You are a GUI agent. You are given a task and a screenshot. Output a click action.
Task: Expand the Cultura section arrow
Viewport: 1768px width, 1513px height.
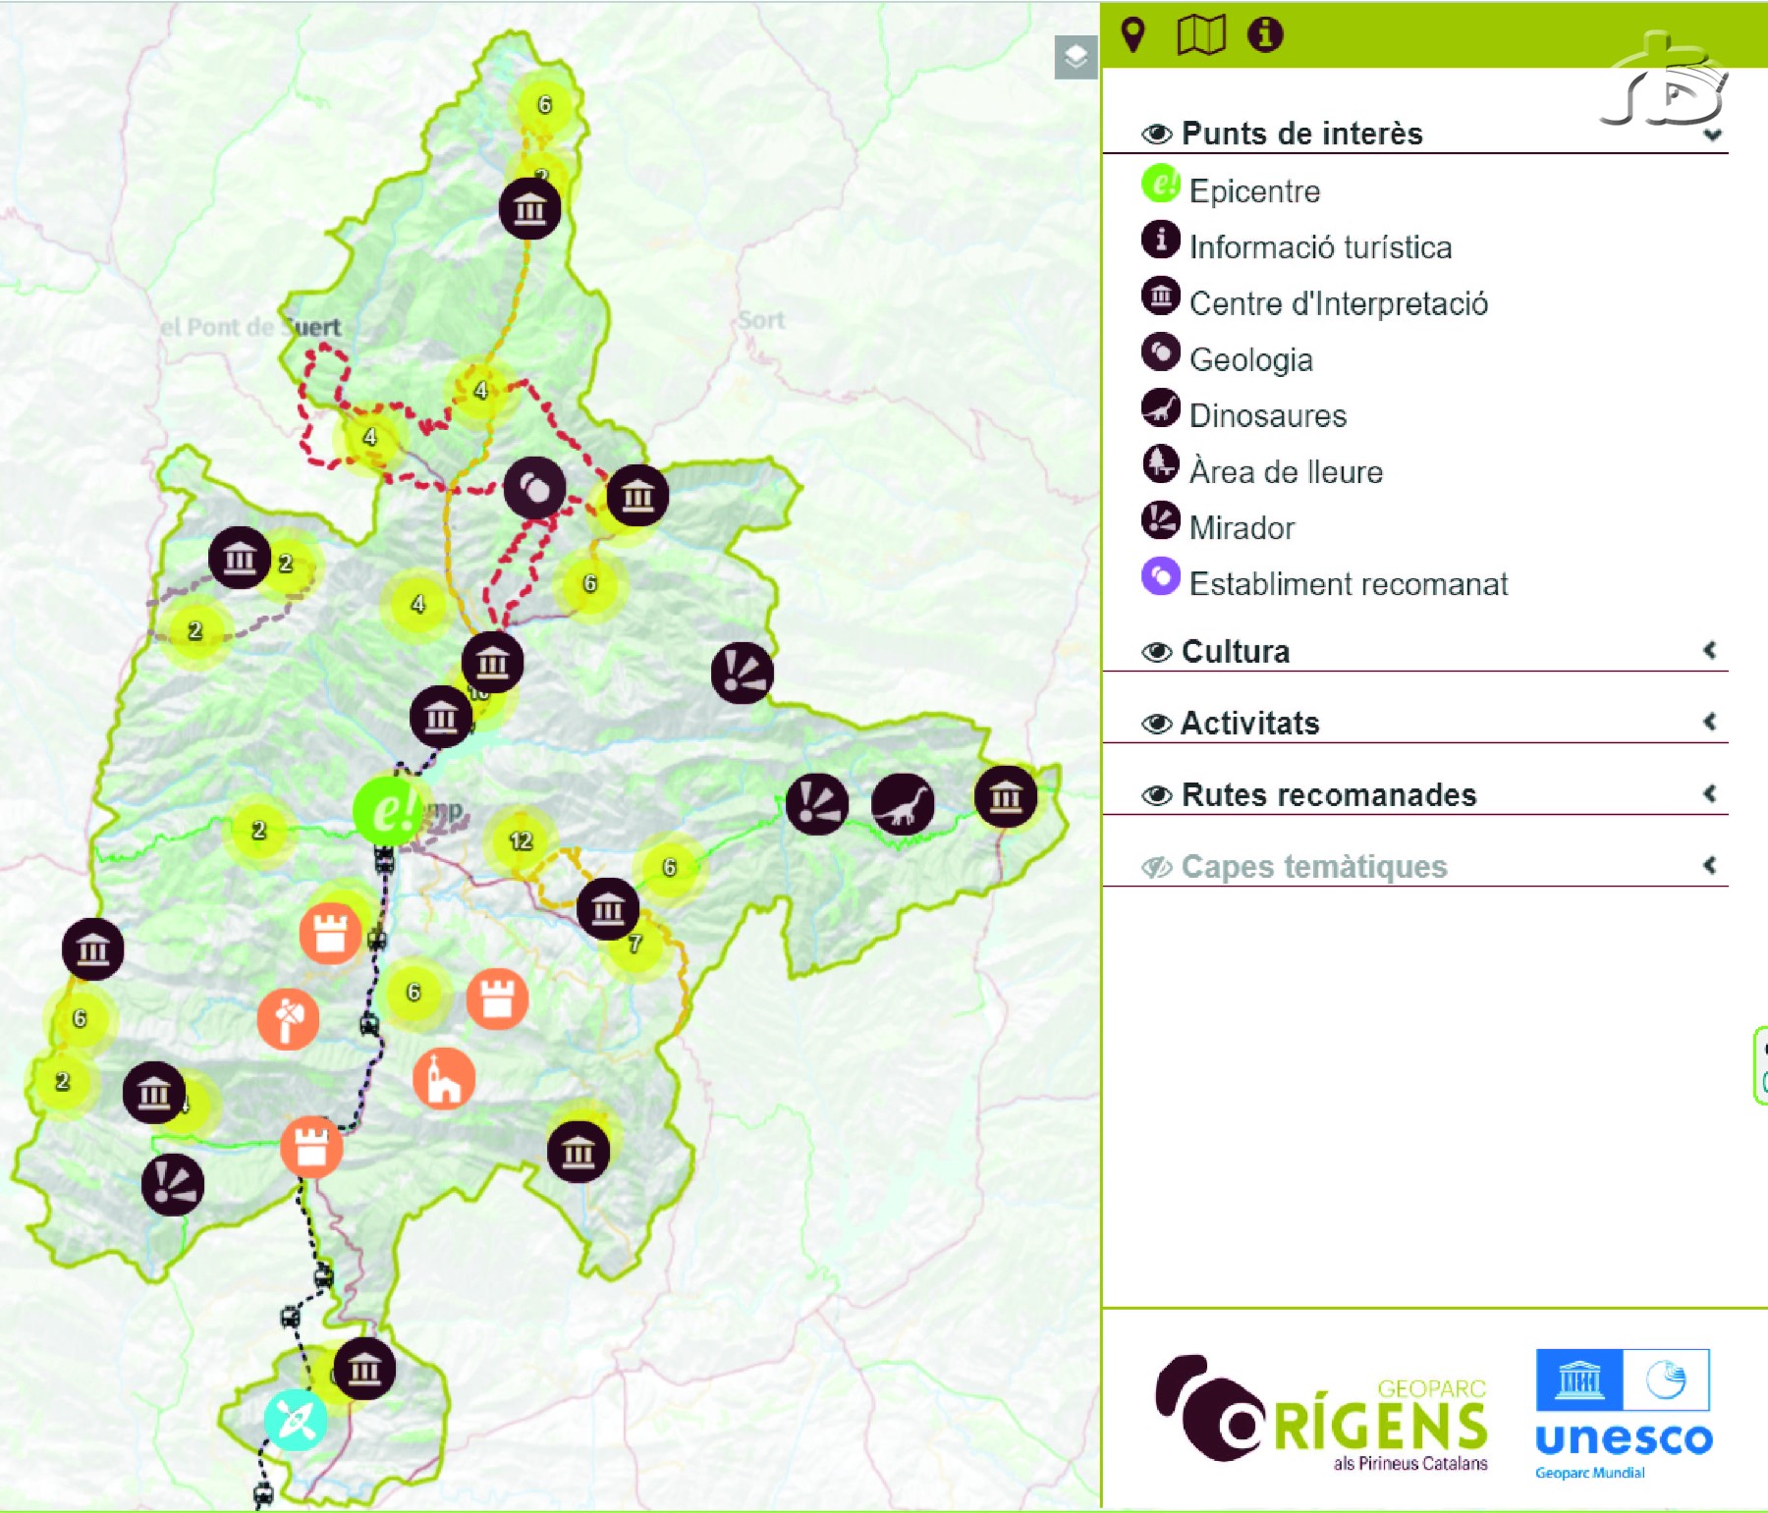click(1710, 650)
